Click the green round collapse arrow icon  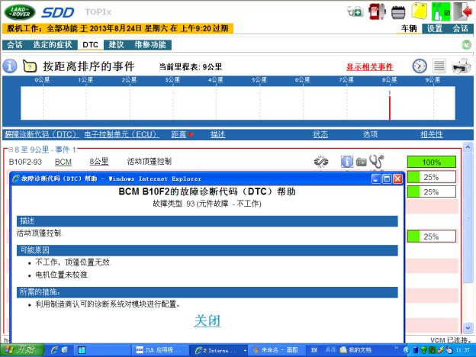click(466, 45)
